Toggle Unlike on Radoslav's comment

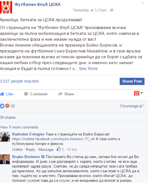pyautogui.click(x=17, y=150)
